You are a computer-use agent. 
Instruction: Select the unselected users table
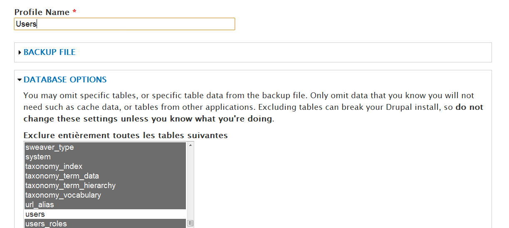(35, 214)
